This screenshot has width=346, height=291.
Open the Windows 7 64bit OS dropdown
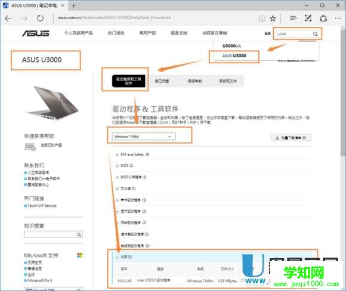(144, 137)
